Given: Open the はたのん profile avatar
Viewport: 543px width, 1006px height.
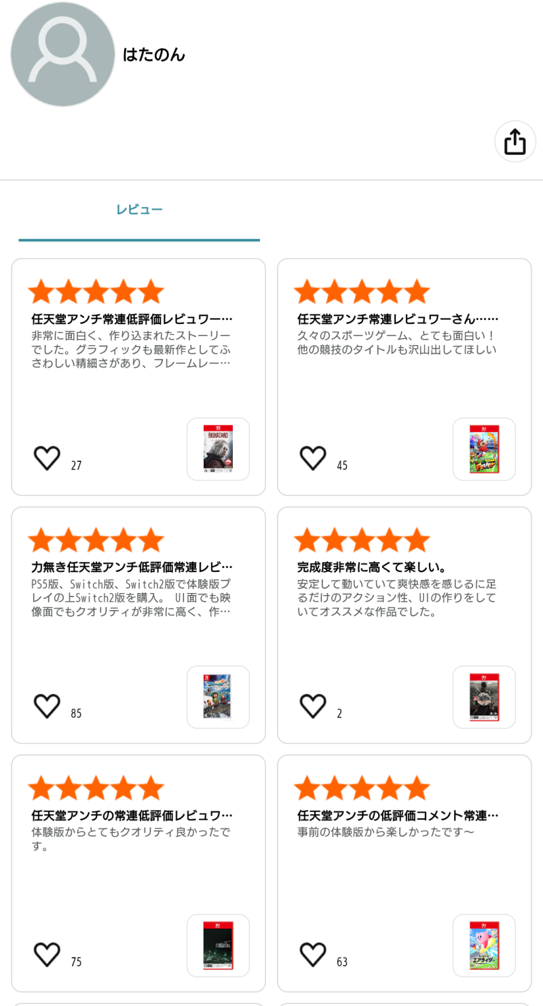Looking at the screenshot, I should [x=62, y=54].
